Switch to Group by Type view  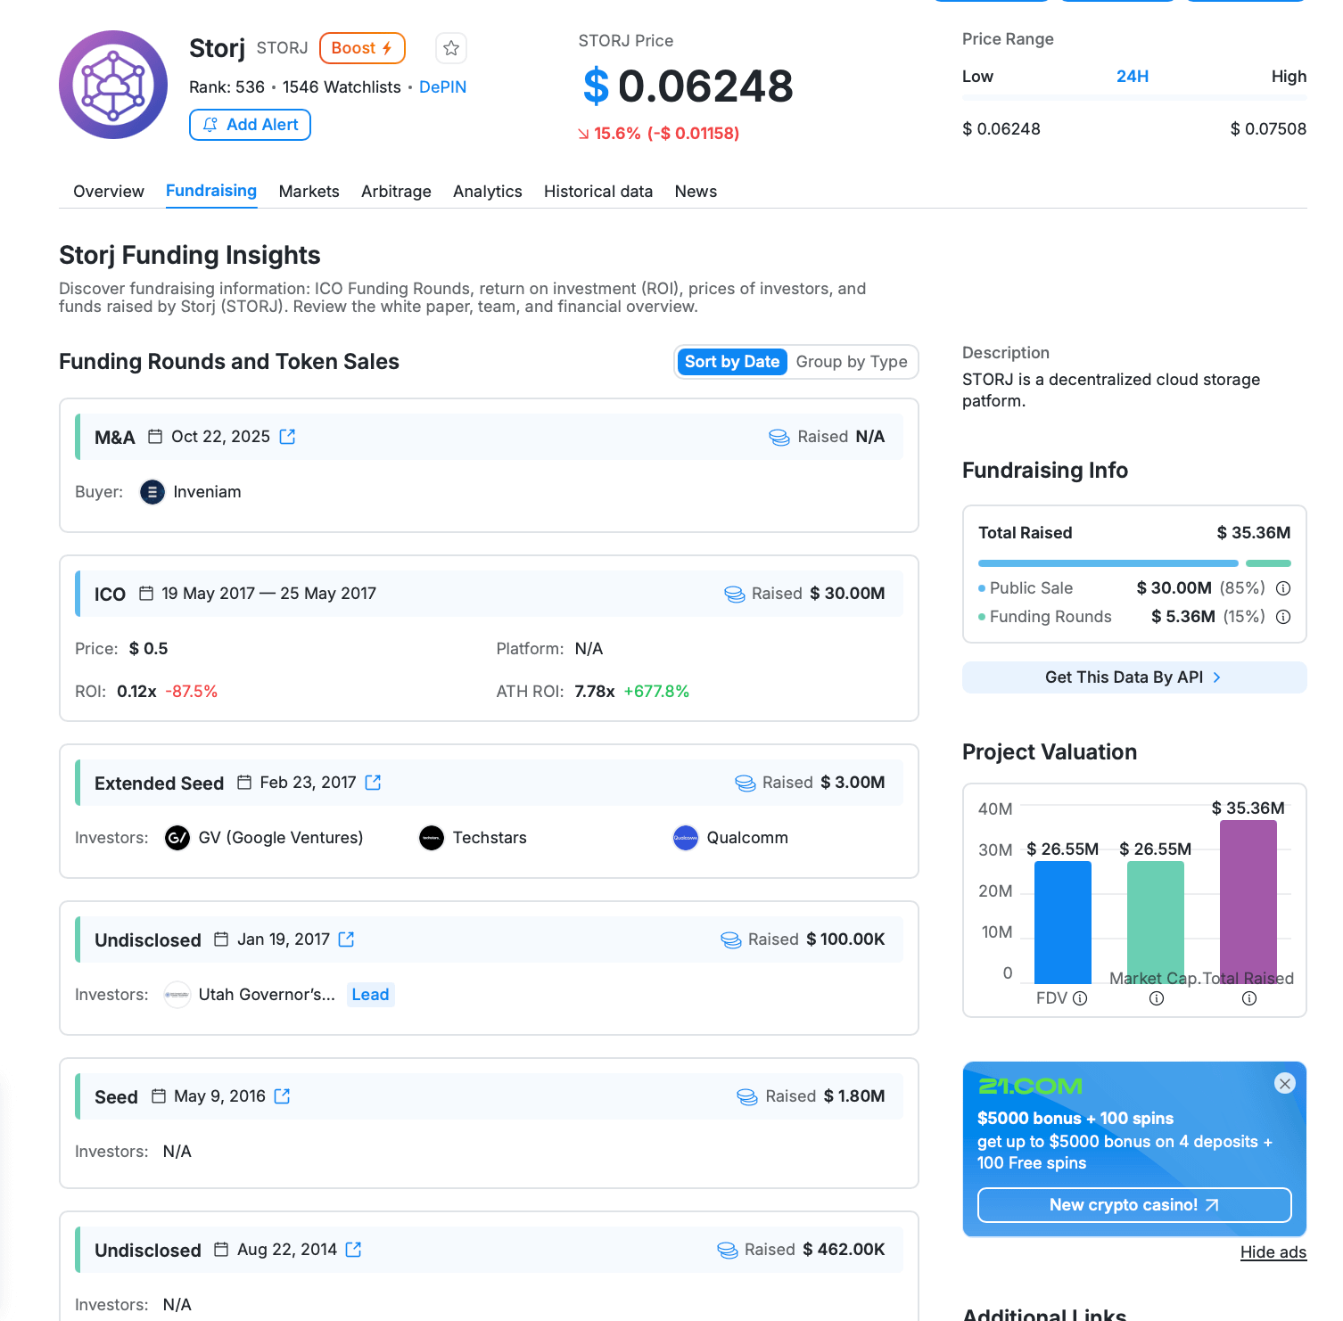tap(852, 362)
